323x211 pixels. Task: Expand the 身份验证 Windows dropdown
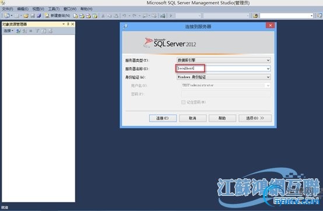point(268,77)
